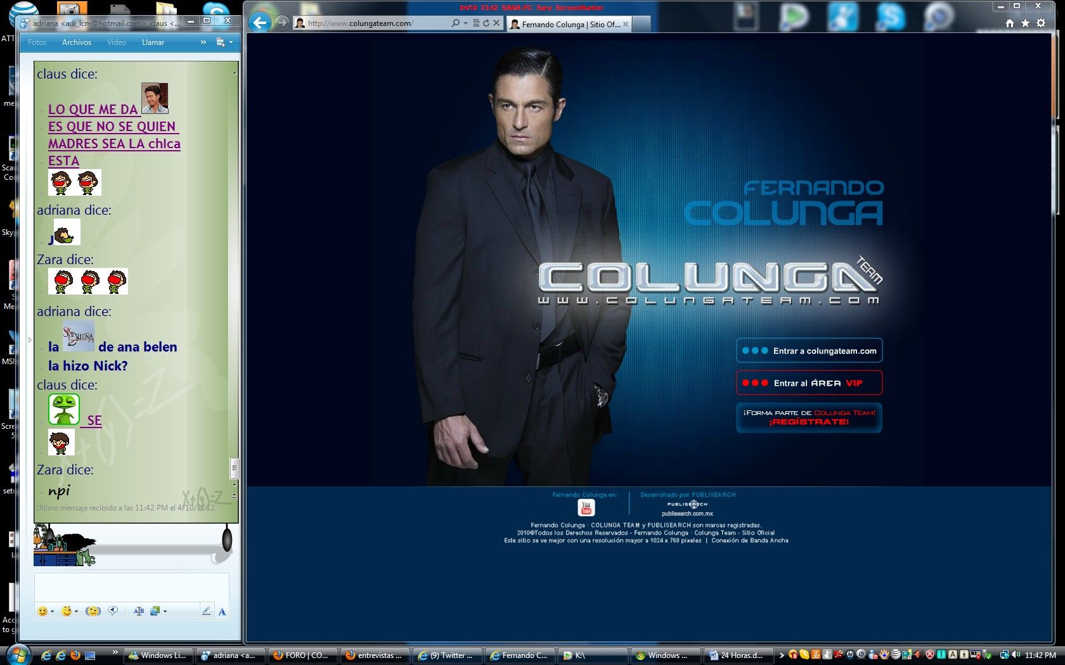
Task: Click the browser back arrow button
Action: pos(259,23)
